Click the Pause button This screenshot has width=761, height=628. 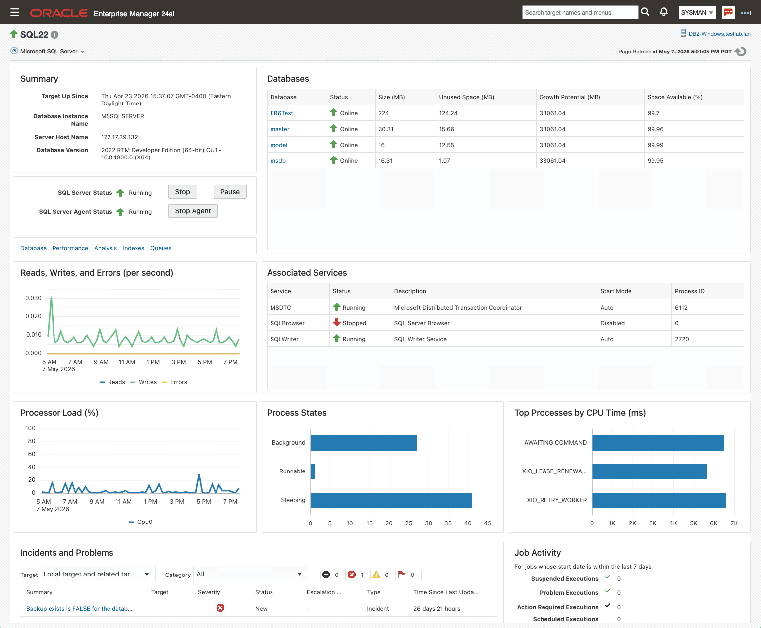(x=230, y=192)
